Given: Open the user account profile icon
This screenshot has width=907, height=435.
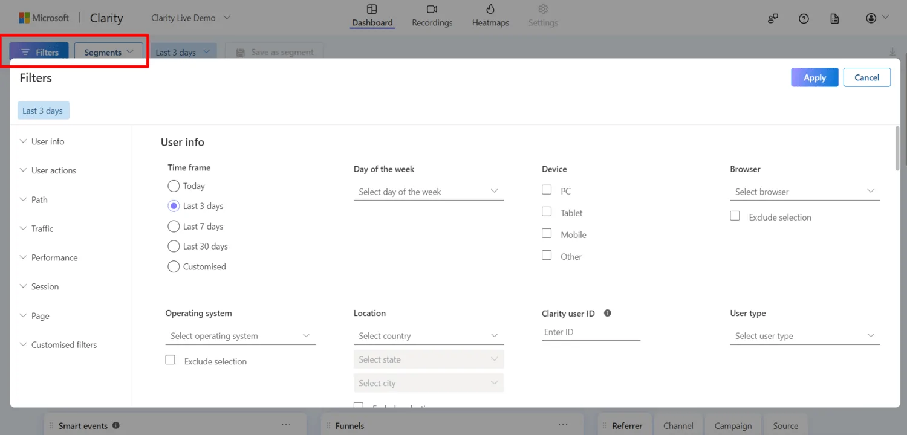Looking at the screenshot, I should (871, 19).
